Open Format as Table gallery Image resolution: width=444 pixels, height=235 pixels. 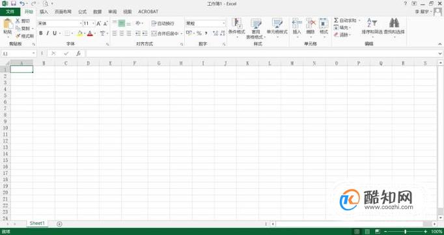(x=256, y=28)
